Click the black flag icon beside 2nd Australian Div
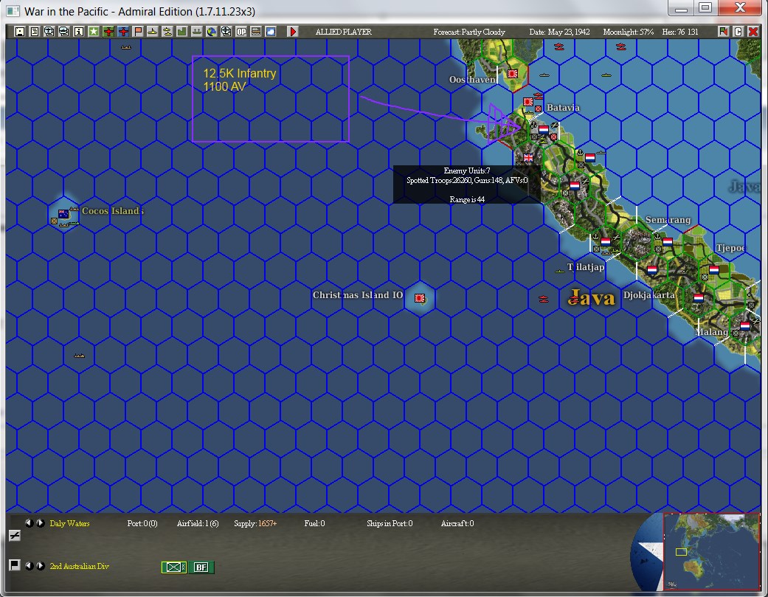The image size is (768, 597). point(15,565)
